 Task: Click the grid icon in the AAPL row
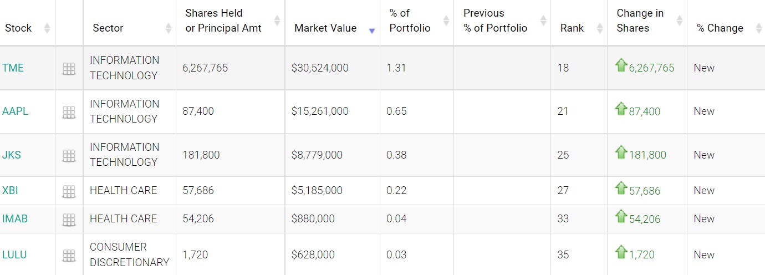coord(69,112)
